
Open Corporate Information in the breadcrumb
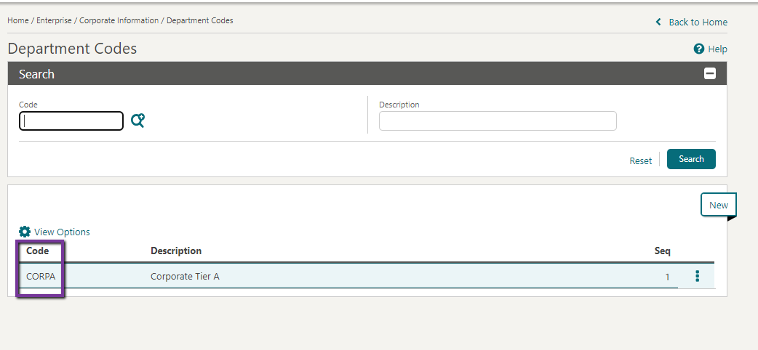tap(119, 20)
